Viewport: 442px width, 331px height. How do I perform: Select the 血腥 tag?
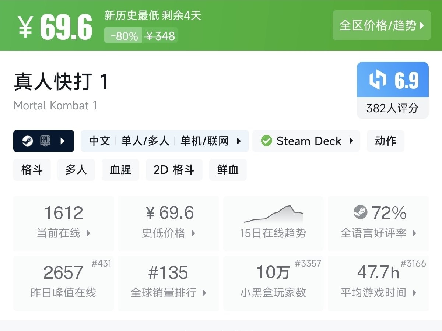pyautogui.click(x=120, y=170)
